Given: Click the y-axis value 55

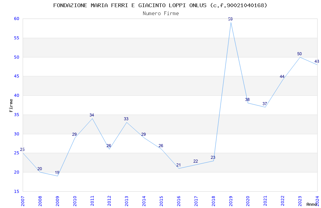Looking at the screenshot, I should point(17,38).
